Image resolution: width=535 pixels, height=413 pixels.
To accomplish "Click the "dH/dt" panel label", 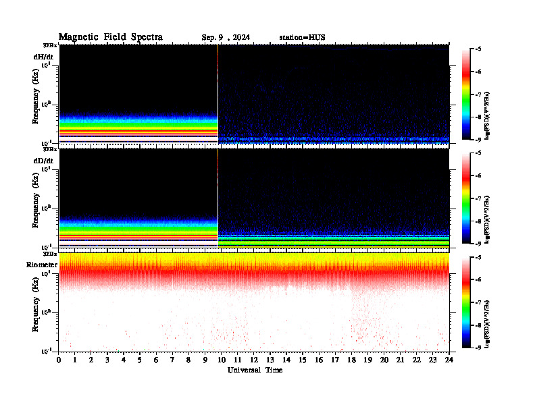I will [43, 57].
